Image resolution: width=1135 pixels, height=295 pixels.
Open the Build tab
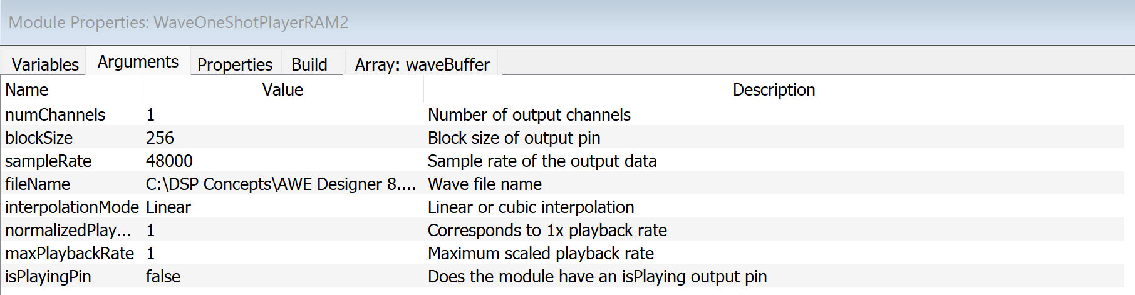pyautogui.click(x=309, y=64)
